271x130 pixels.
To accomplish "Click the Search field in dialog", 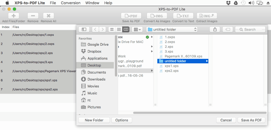I will 250,29.
